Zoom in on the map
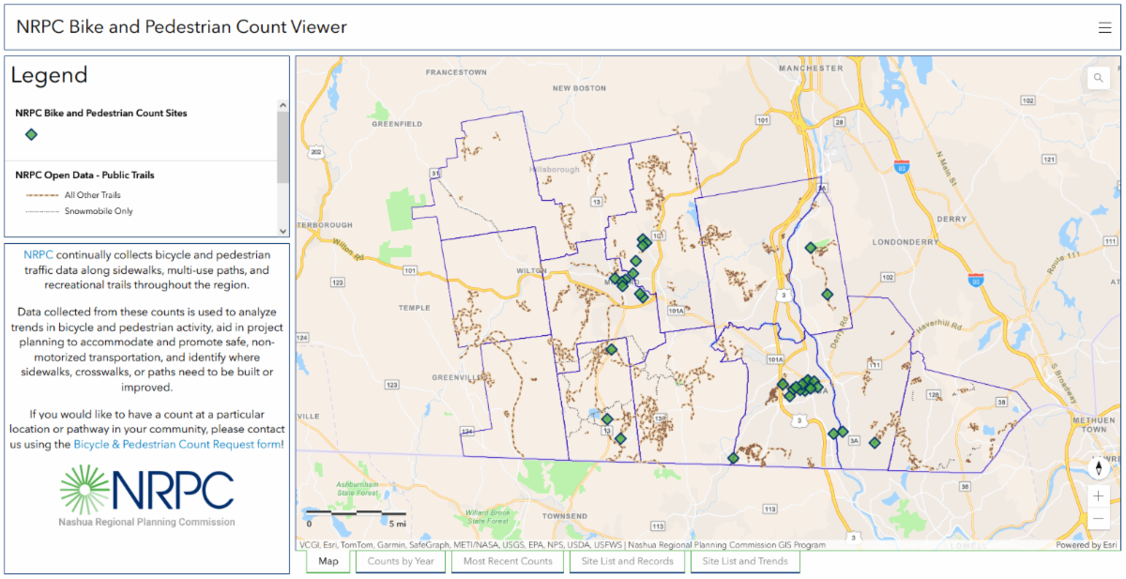1126x579 pixels. (x=1098, y=495)
